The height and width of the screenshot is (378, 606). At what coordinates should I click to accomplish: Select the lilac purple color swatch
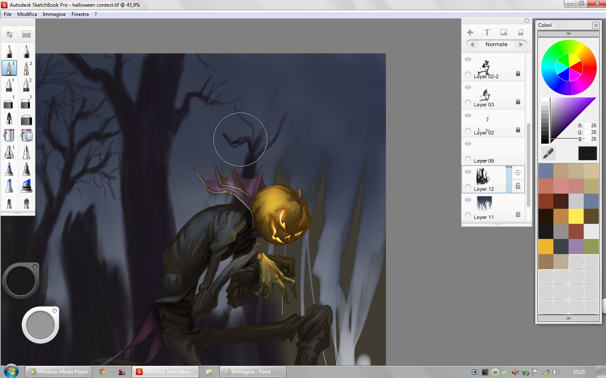coord(576,247)
